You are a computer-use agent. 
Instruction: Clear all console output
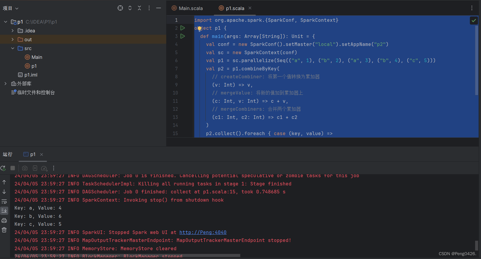[4, 230]
